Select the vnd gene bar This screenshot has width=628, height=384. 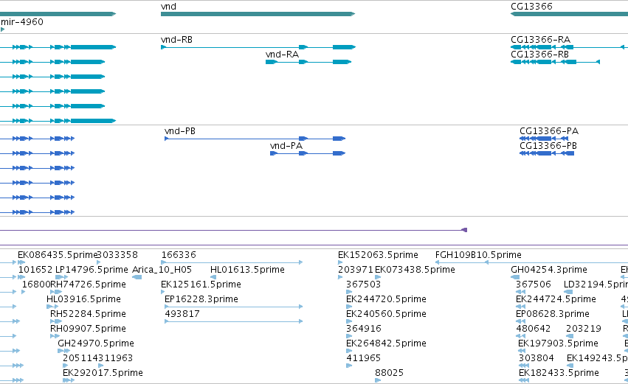tap(258, 14)
